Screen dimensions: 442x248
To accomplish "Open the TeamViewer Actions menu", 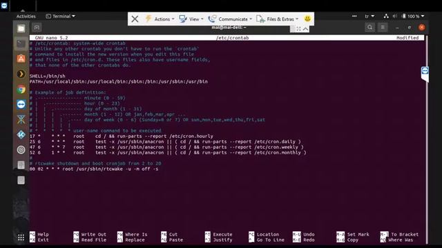I will (x=160, y=19).
